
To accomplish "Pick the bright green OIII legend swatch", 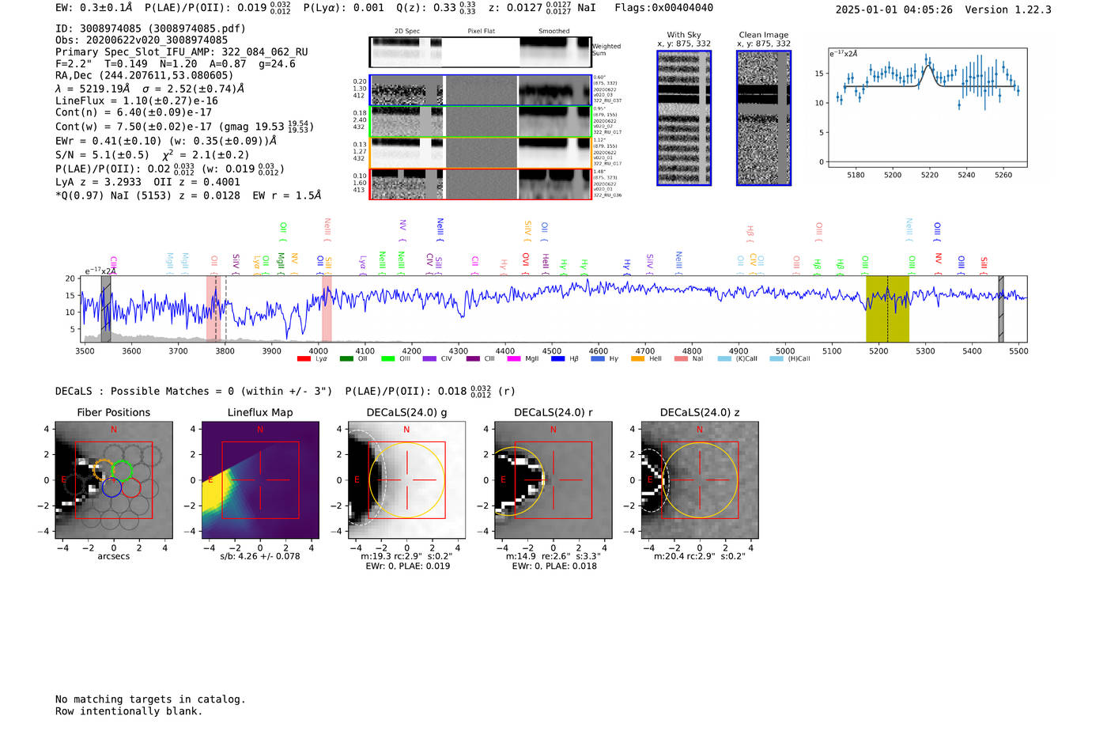I will (x=387, y=359).
